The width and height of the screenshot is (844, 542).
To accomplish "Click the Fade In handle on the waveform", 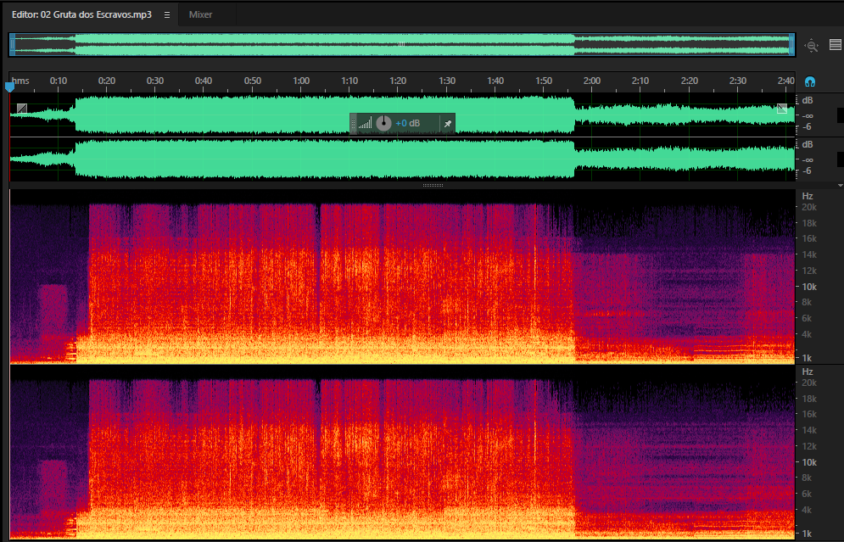I will pyautogui.click(x=21, y=109).
